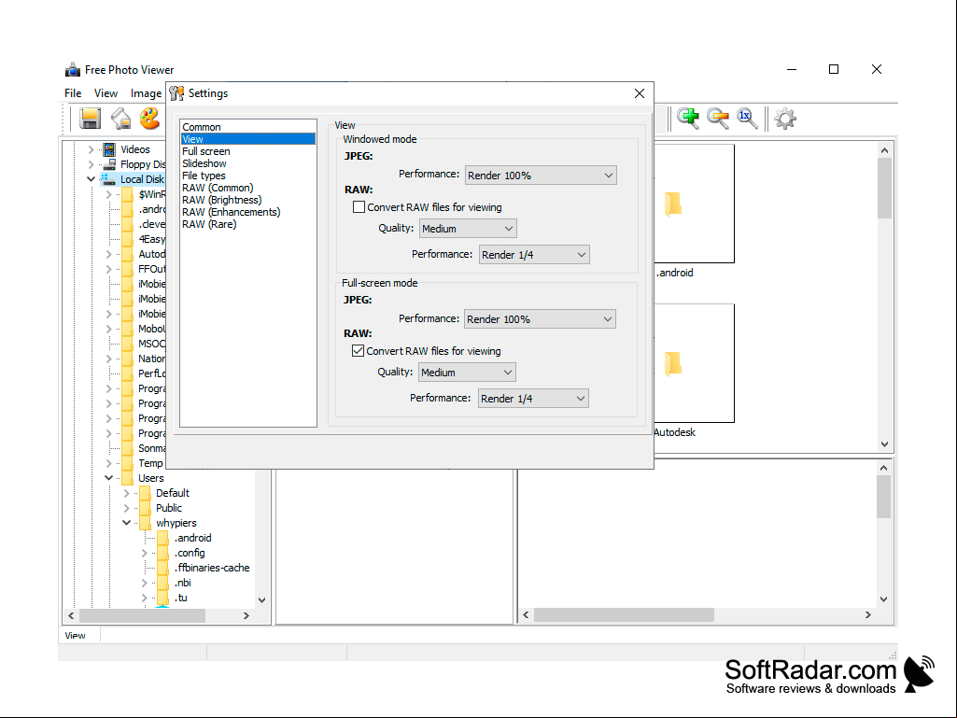
Task: Open the File menu
Action: (x=73, y=93)
